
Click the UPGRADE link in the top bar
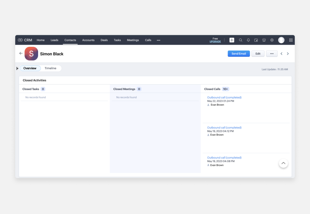215,42
